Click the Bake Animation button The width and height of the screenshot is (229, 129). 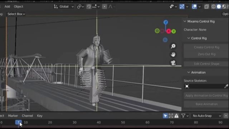pos(206,104)
